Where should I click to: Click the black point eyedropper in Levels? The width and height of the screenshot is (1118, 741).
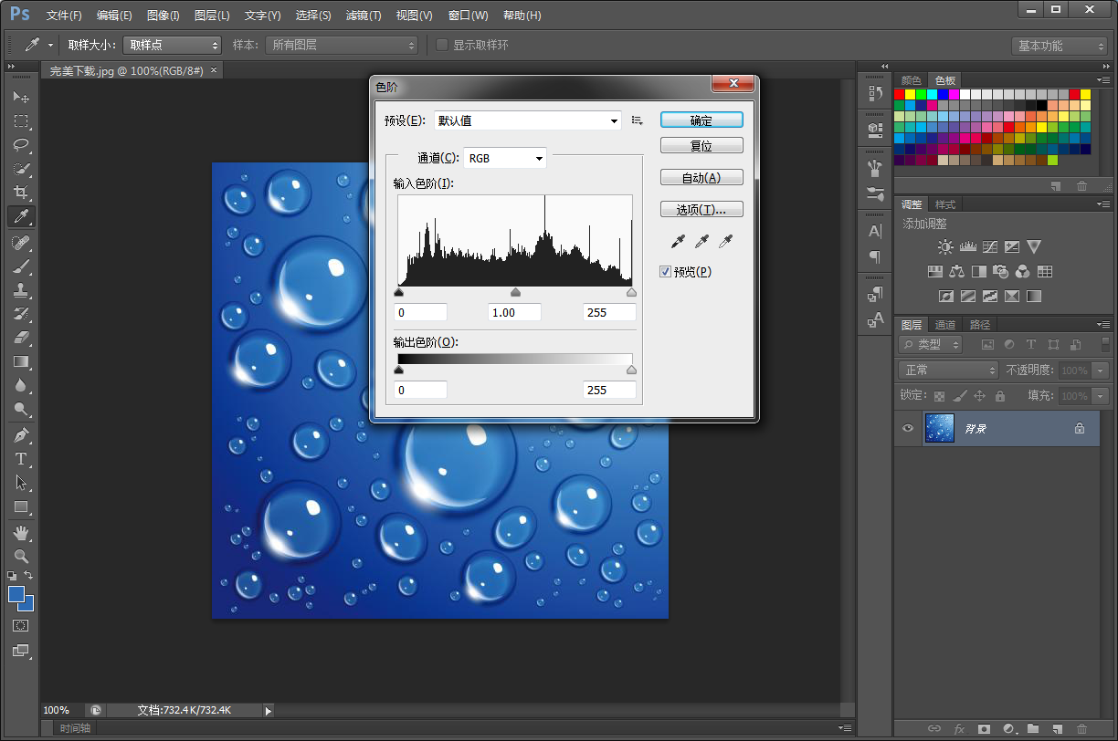pyautogui.click(x=678, y=241)
